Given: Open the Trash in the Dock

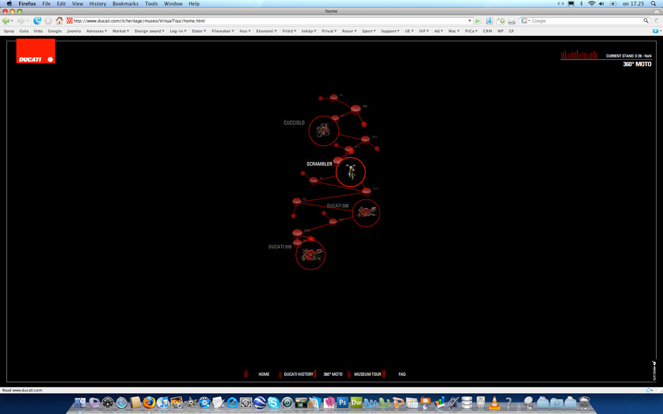Looking at the screenshot, I should click(x=584, y=402).
